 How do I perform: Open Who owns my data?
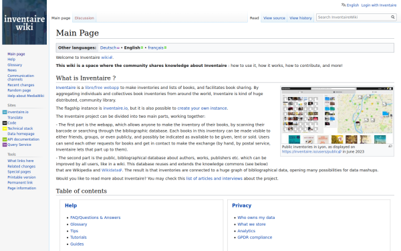[256, 218]
